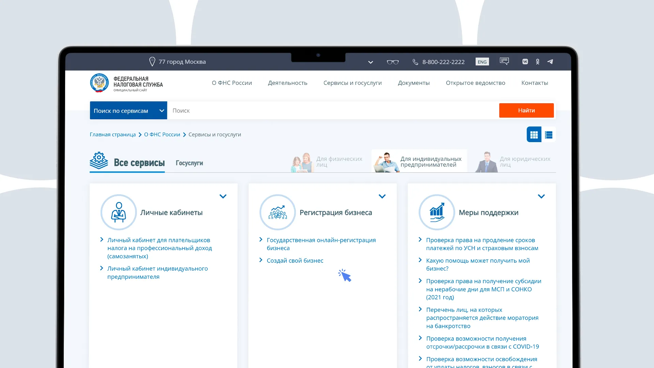Open the Документы menu
Image resolution: width=654 pixels, height=368 pixels.
tap(414, 83)
